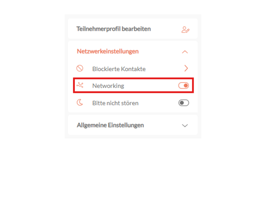Click the blocked contacts prohibition icon
263x197 pixels.
click(x=80, y=68)
